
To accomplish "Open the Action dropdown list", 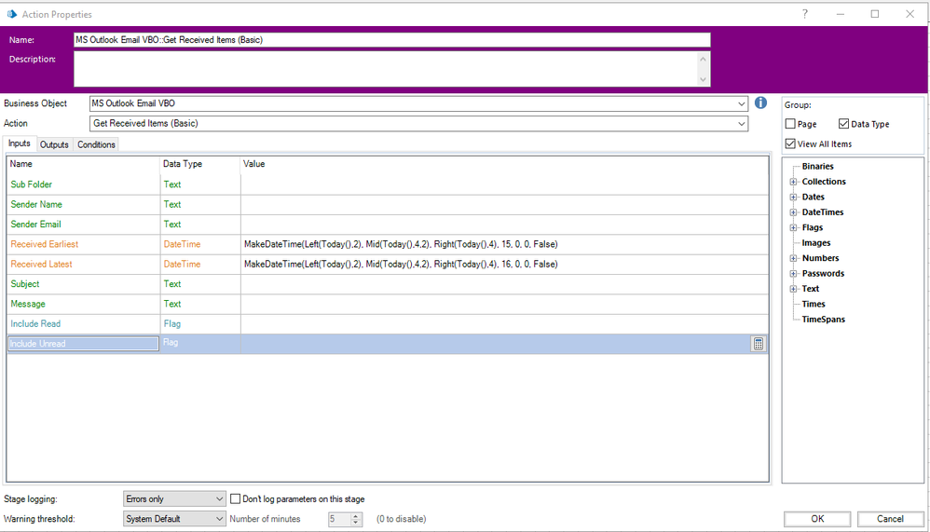I will tap(742, 123).
